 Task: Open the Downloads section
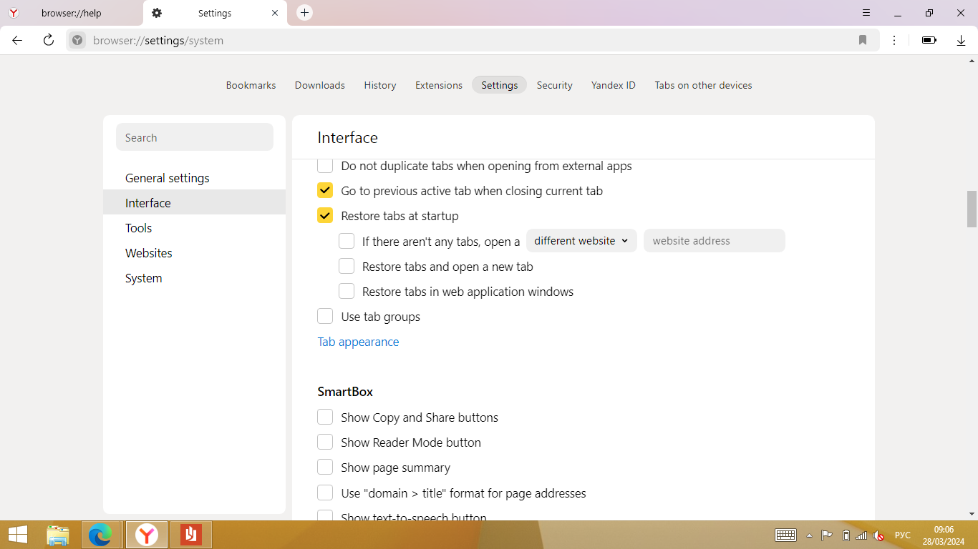[x=320, y=85]
